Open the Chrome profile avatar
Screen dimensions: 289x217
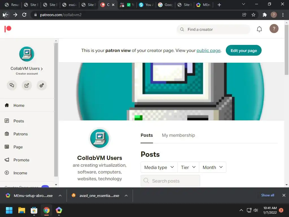(274, 15)
